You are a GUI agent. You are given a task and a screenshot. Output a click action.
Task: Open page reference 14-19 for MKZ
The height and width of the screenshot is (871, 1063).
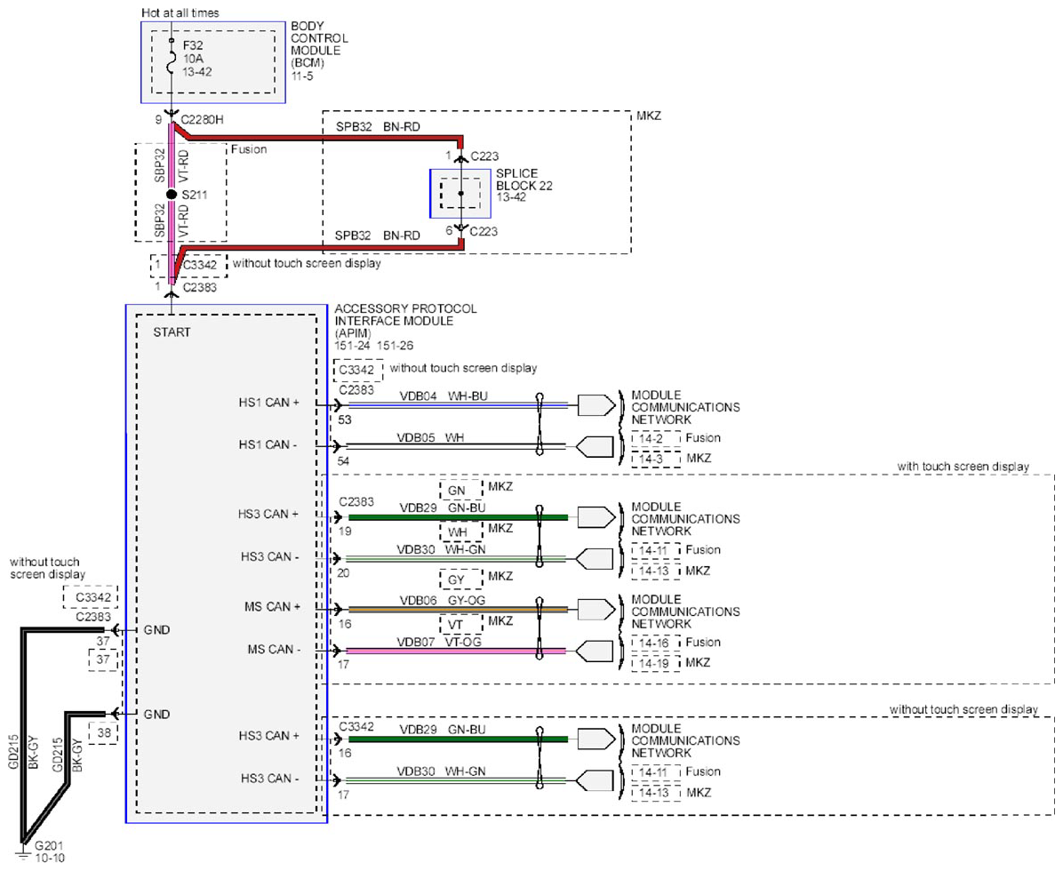coord(656,663)
